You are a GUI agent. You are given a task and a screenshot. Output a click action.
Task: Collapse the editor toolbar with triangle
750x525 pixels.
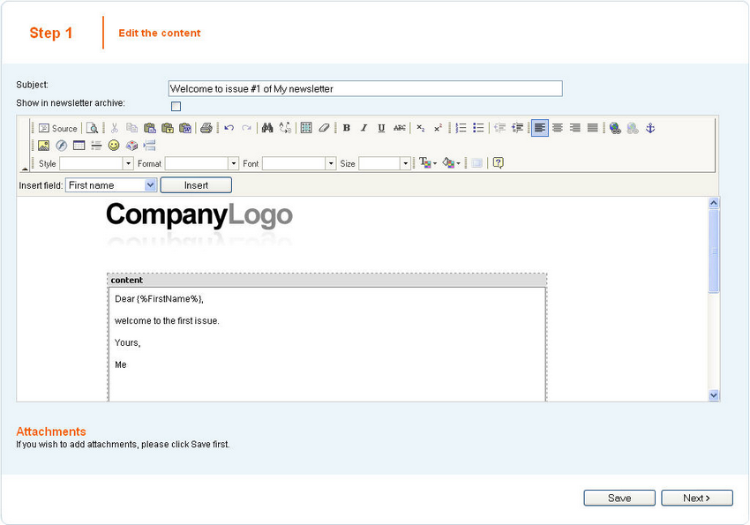tap(25, 169)
